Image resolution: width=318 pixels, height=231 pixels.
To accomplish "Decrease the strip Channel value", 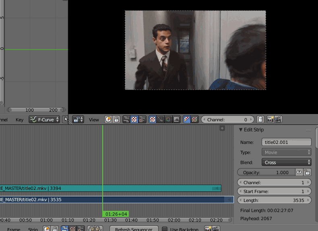I will (241, 183).
